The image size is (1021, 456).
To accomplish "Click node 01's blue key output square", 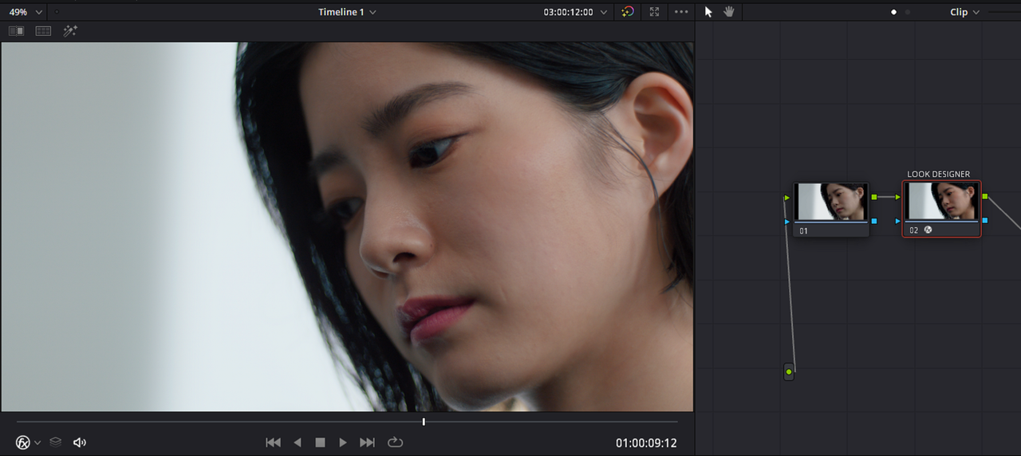I will click(x=874, y=221).
